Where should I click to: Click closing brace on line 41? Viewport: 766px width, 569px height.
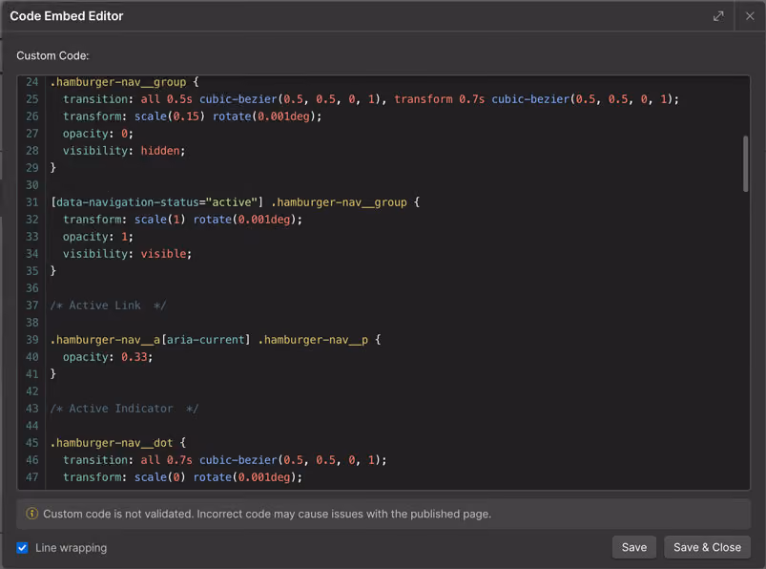(53, 374)
